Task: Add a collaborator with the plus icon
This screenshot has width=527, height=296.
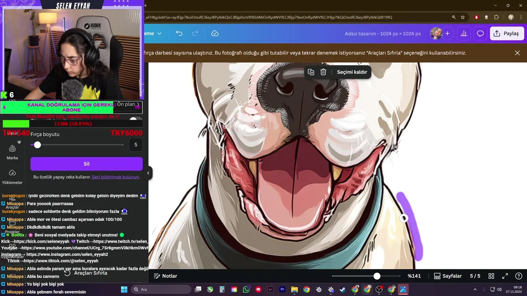Action: tap(447, 33)
